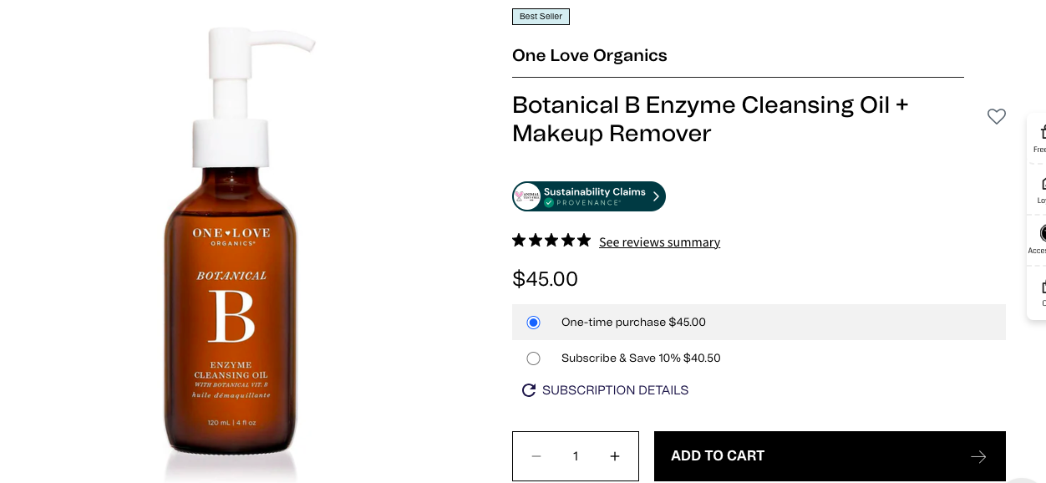Click the minus quantity icon
Image resolution: width=1046 pixels, height=483 pixels.
[x=536, y=456]
